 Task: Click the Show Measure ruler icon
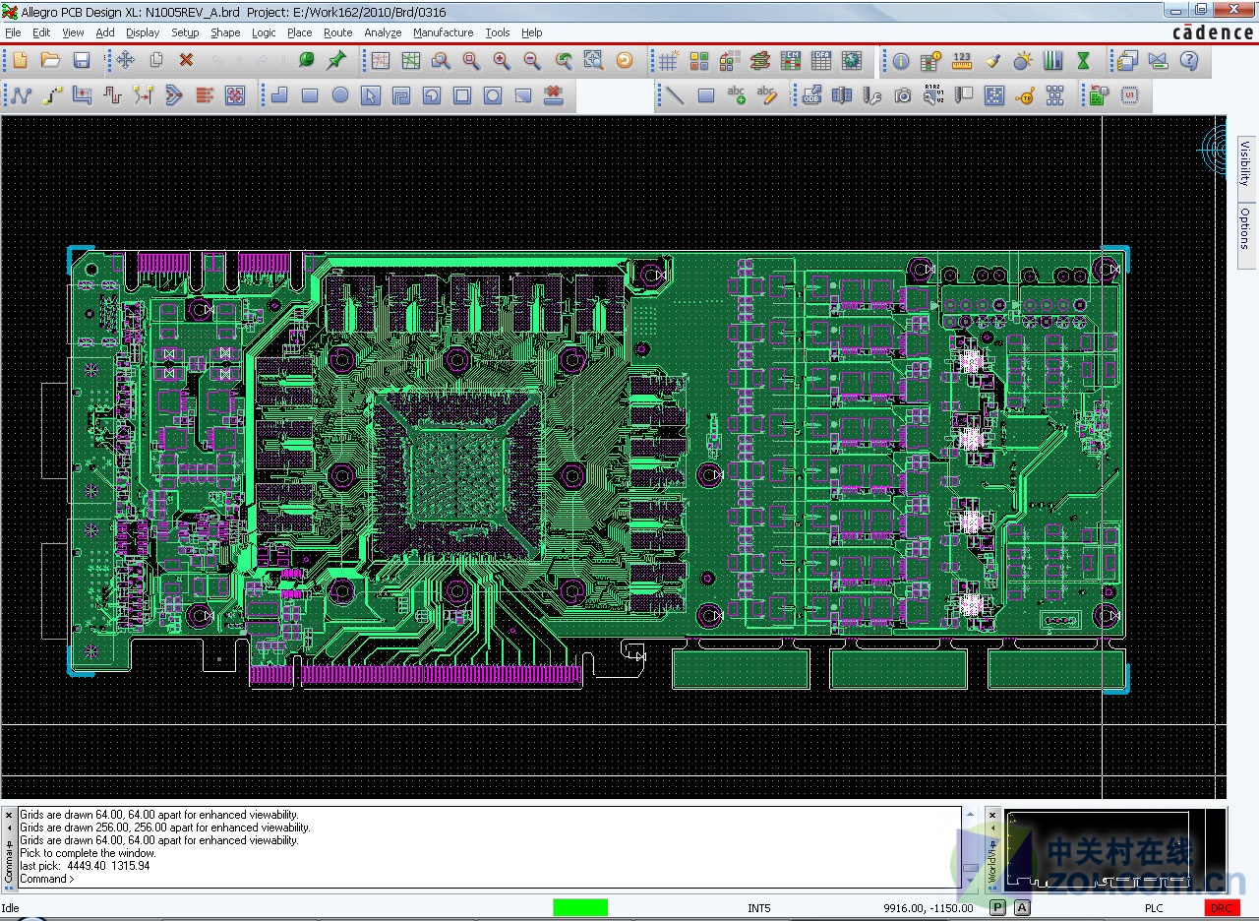coord(962,61)
